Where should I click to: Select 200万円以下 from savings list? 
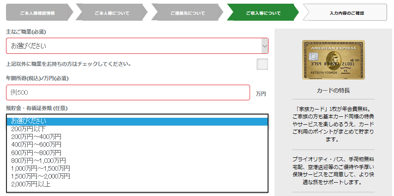coord(29,129)
